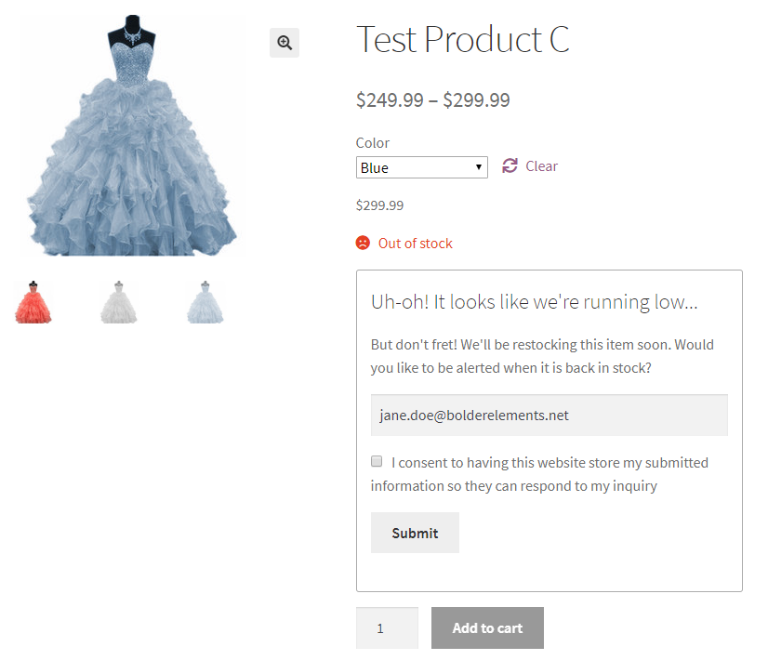The width and height of the screenshot is (768, 660).
Task: Click the Color field label
Action: click(373, 142)
